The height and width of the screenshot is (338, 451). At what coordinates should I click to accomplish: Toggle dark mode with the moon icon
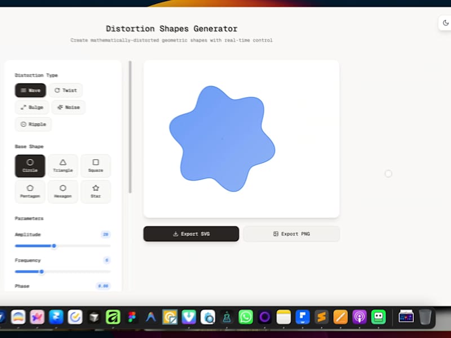coord(445,23)
